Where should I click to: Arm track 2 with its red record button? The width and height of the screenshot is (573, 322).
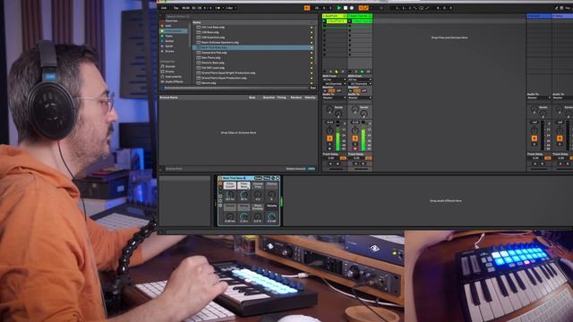(x=355, y=148)
